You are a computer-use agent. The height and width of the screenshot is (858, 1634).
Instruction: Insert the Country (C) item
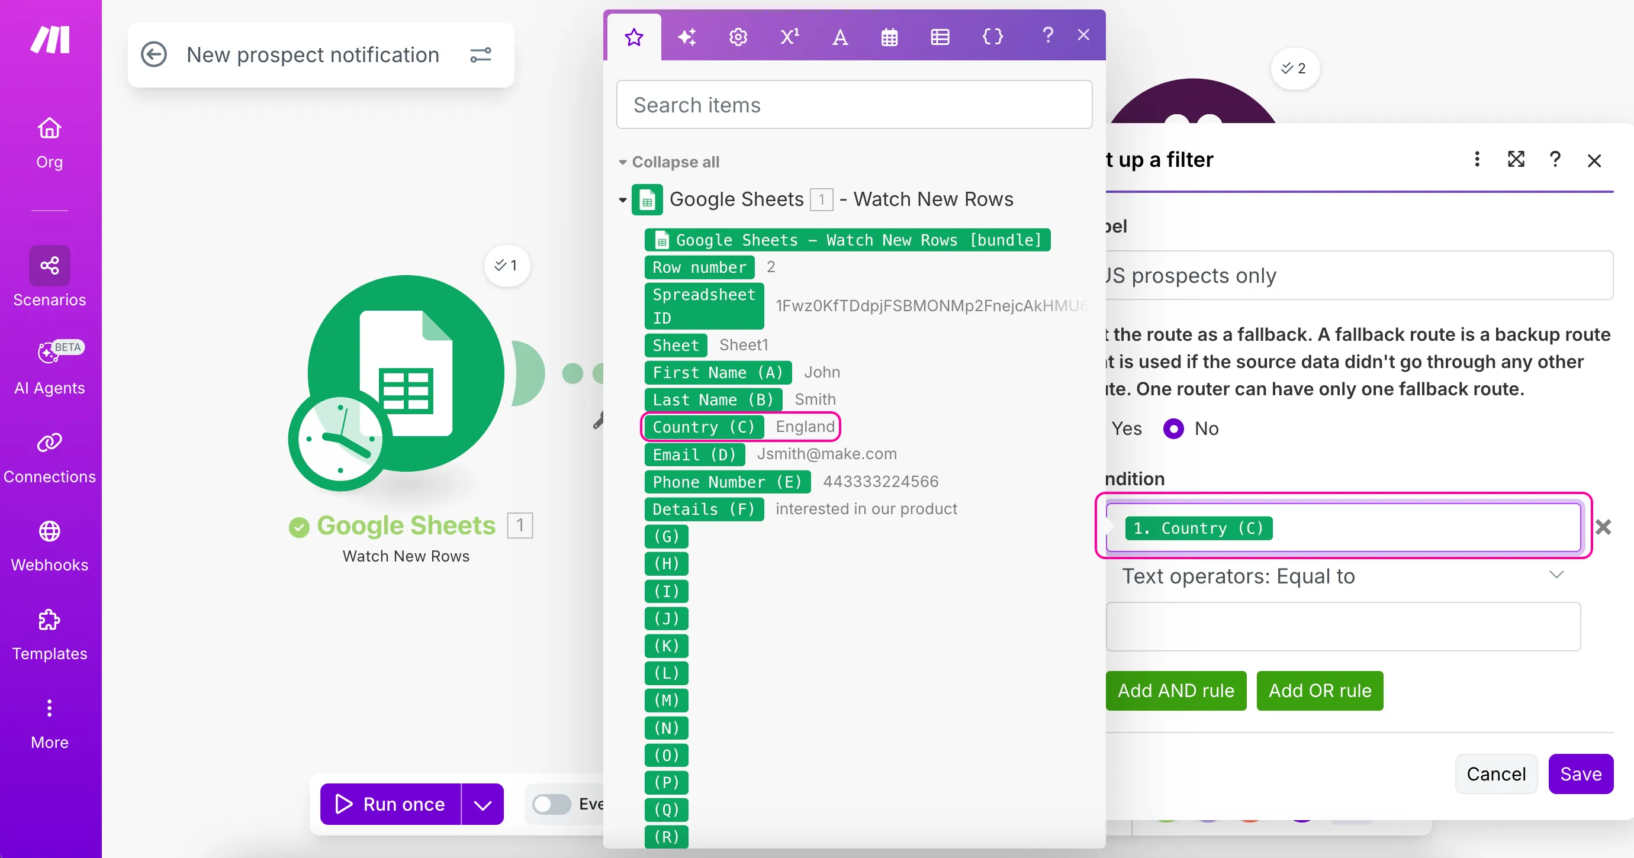(704, 427)
